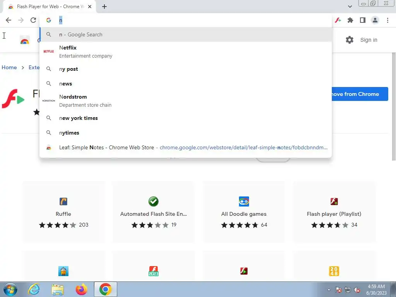This screenshot has width=396, height=297.
Task: Select the Netflix suggestion
Action: point(186,51)
